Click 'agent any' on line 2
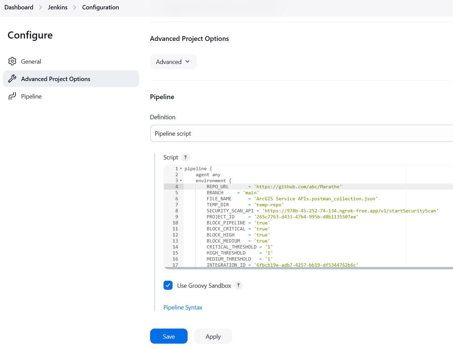This screenshot has width=453, height=349. point(208,174)
